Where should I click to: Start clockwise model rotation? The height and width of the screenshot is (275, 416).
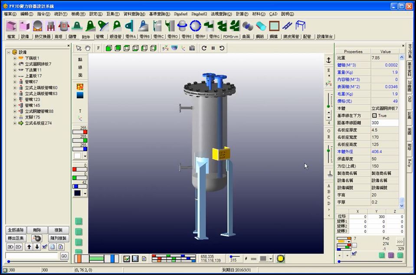(x=204, y=48)
